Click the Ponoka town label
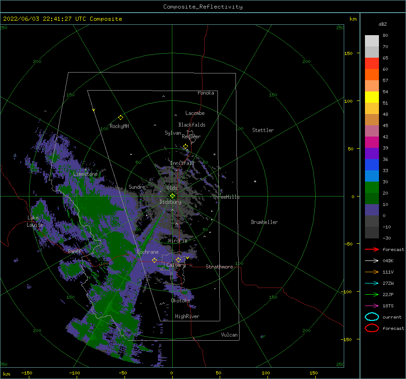406x379 pixels. [206, 93]
